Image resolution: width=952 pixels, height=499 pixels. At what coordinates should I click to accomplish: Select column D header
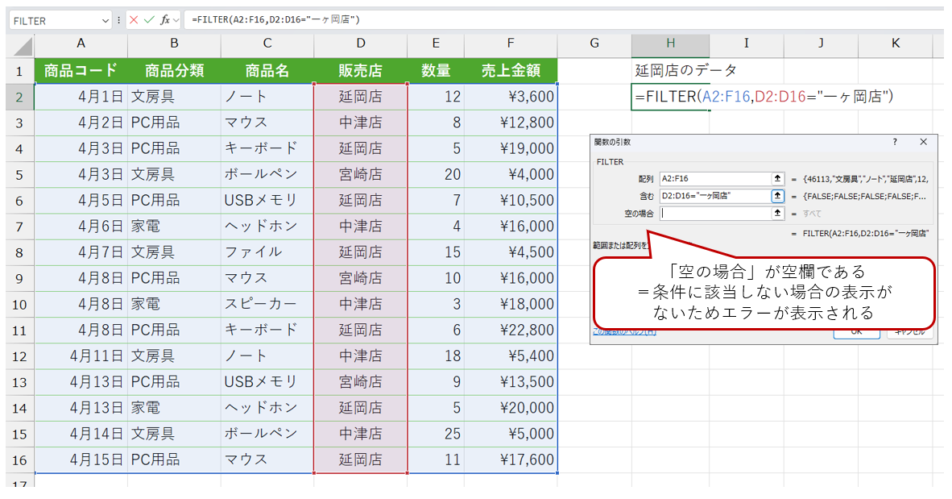tap(361, 44)
